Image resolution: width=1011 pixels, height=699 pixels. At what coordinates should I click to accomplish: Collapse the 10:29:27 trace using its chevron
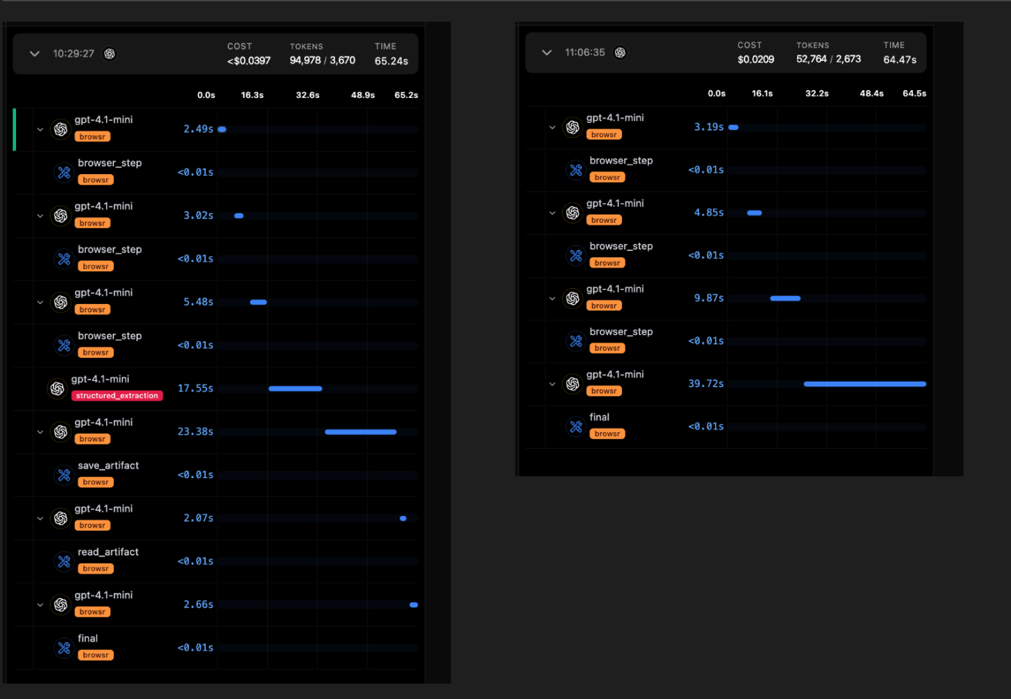tap(34, 52)
